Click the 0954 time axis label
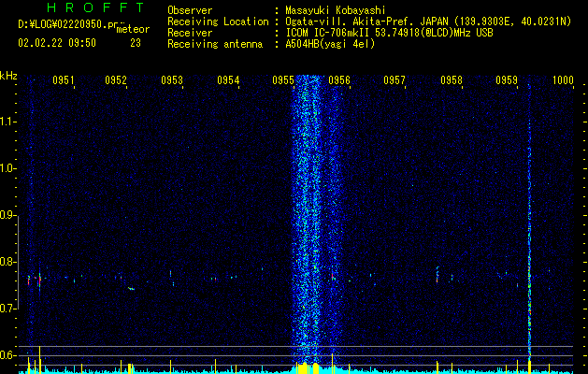588x374 pixels. click(x=228, y=80)
